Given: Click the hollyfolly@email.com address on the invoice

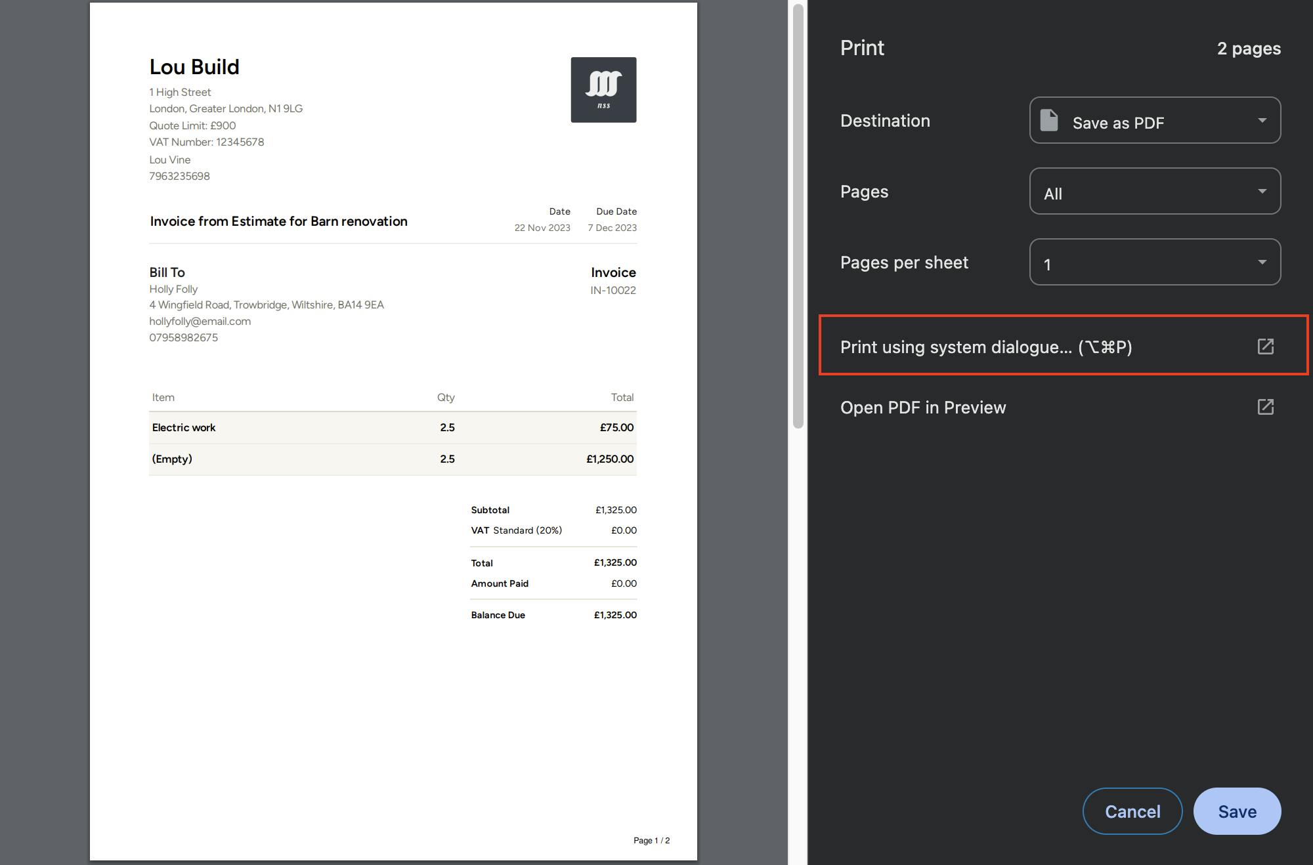Looking at the screenshot, I should point(200,321).
